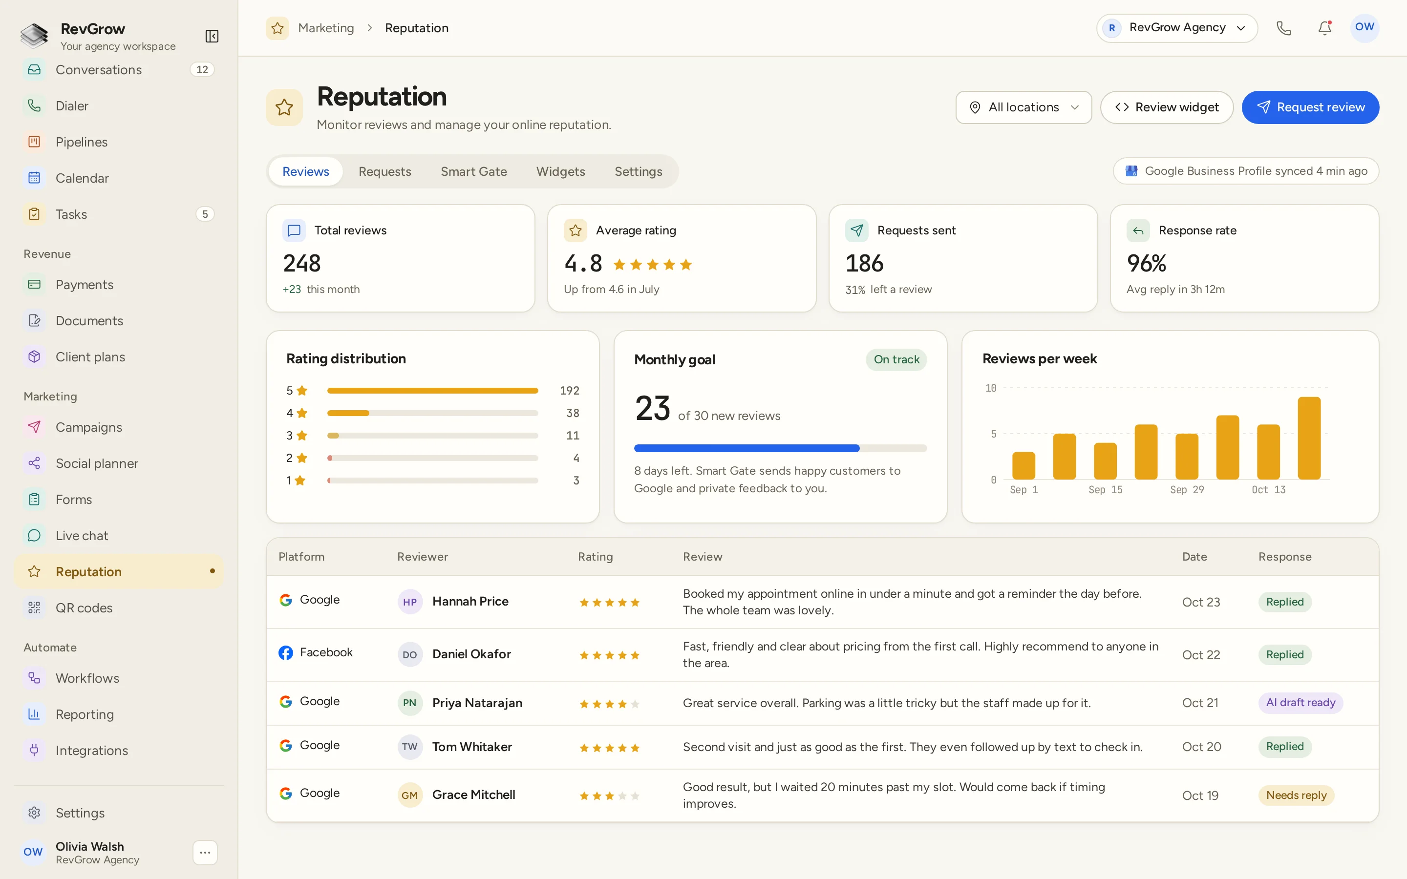Image resolution: width=1407 pixels, height=879 pixels.
Task: Open Payments in sidebar
Action: 119,284
